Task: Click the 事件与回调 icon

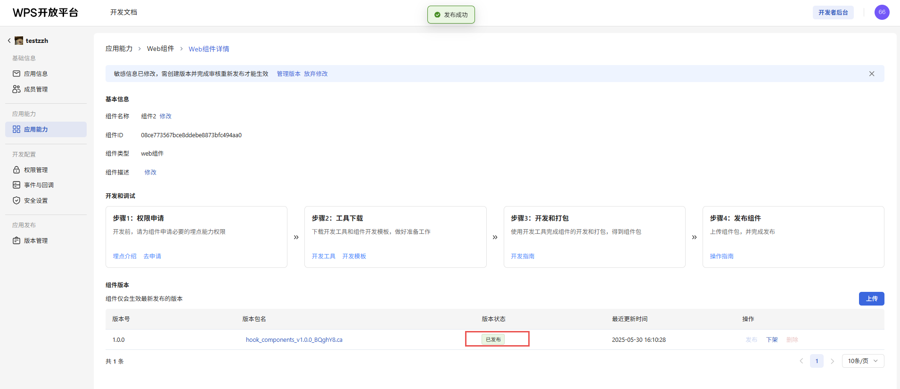Action: tap(16, 185)
